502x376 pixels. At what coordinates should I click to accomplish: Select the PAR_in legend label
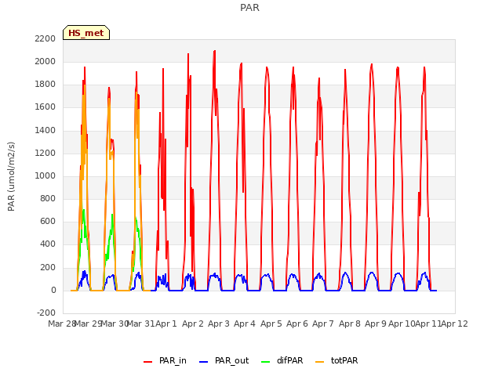coord(173,360)
